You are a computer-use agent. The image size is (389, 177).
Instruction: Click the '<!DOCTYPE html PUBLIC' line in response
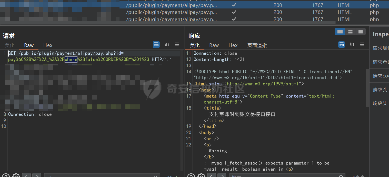click(x=273, y=72)
